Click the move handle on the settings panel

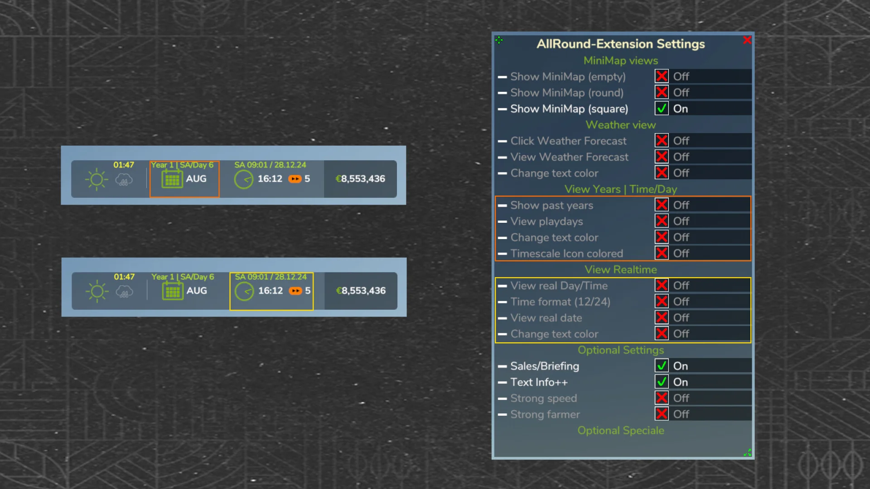[x=499, y=40]
